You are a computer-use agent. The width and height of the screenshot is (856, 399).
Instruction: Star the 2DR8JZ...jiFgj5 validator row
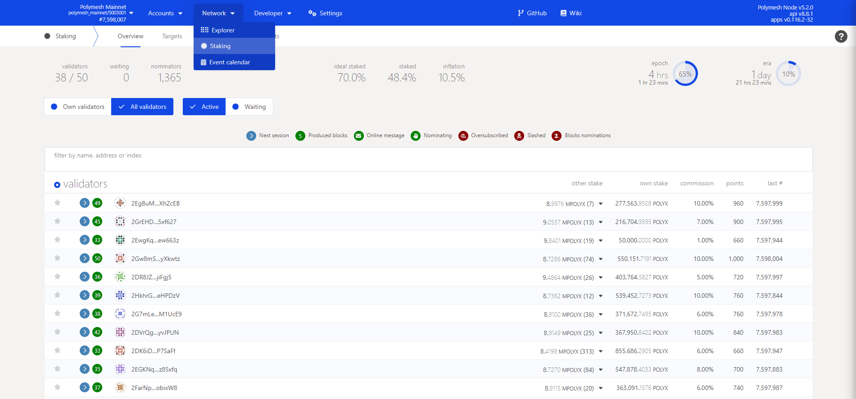[x=57, y=277]
